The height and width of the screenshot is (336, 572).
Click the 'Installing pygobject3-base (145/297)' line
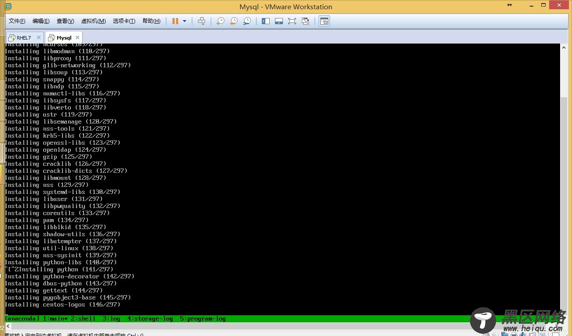pyautogui.click(x=68, y=297)
